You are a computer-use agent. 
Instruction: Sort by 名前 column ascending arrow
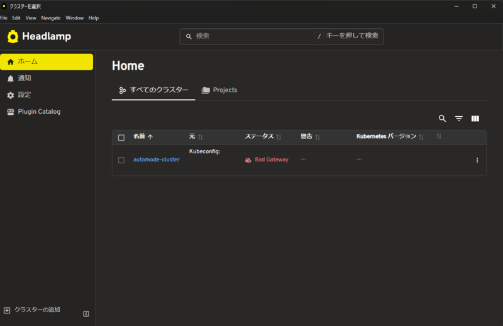[150, 137]
